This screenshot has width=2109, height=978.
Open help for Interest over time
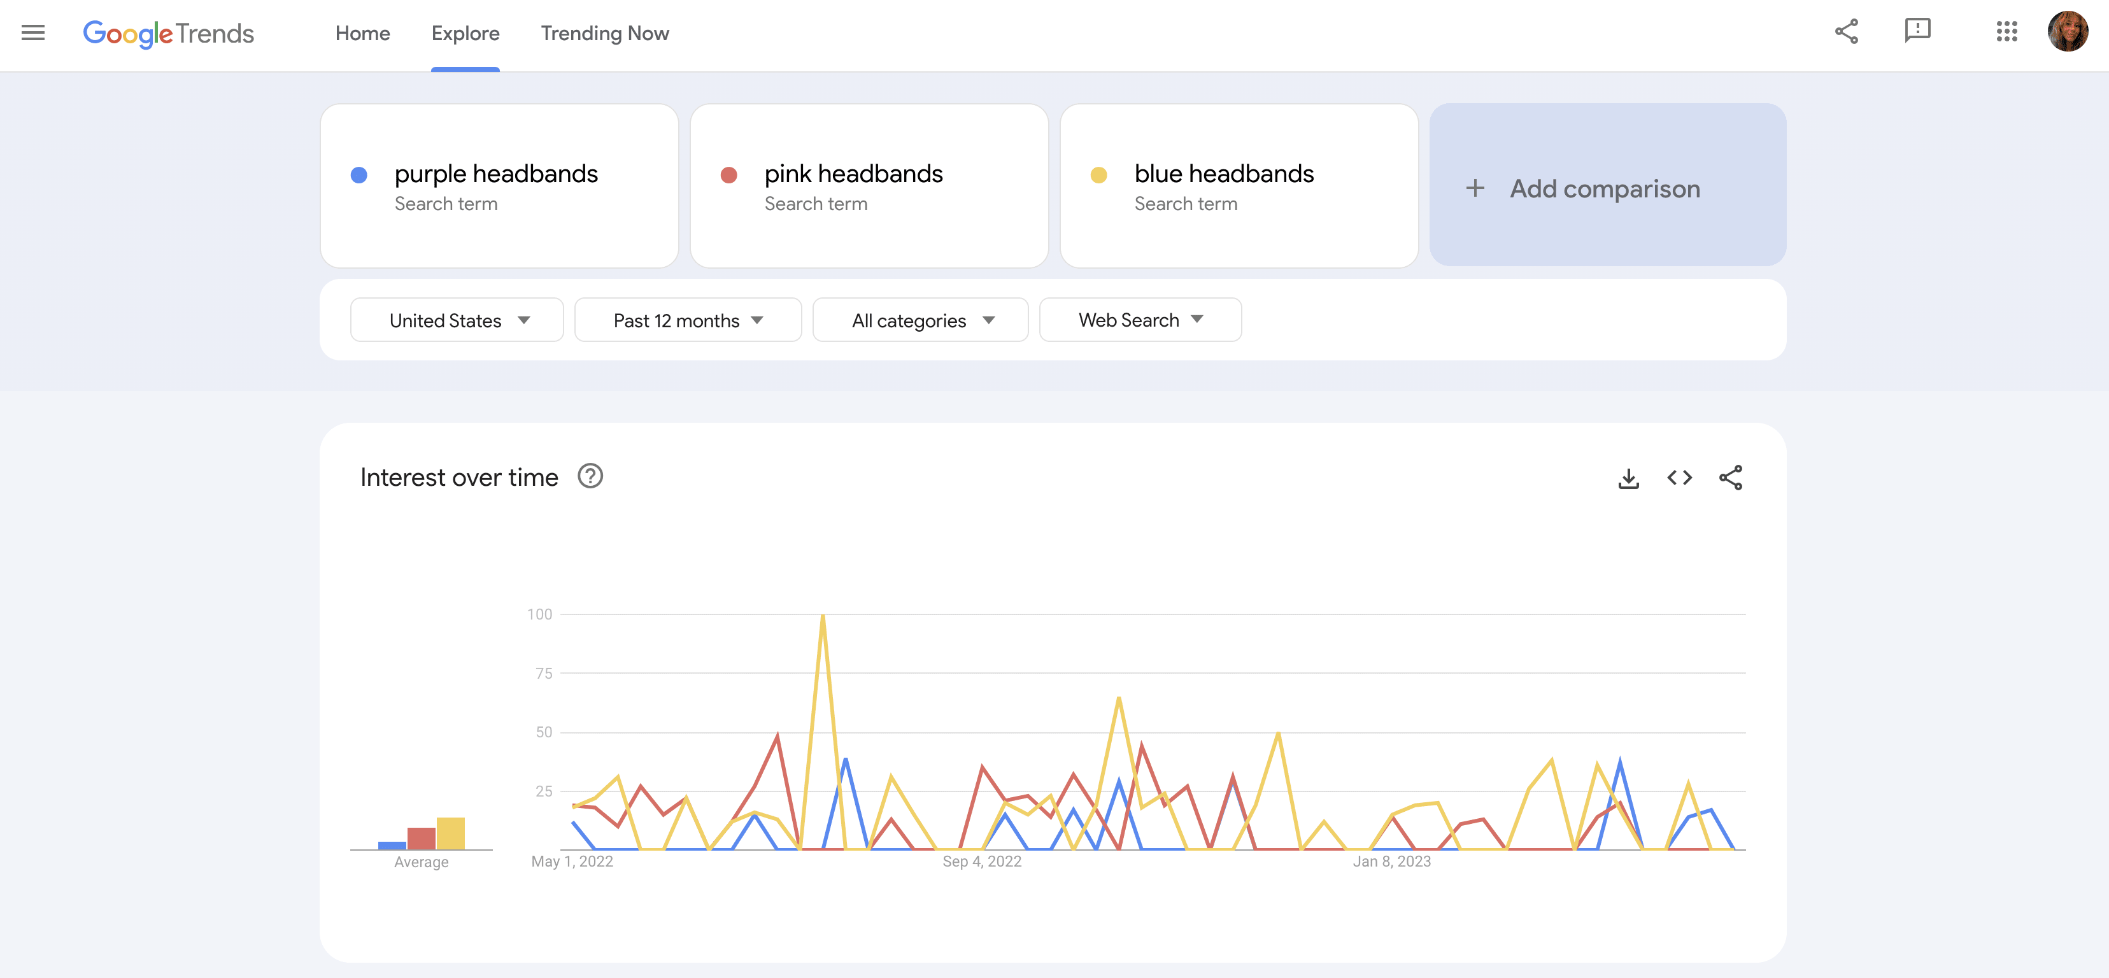coord(590,476)
